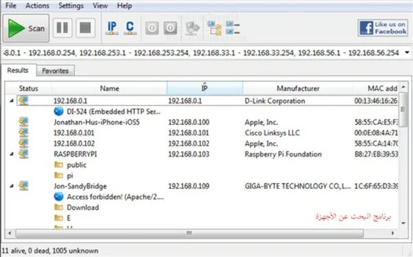Viewport: 413px width, 257px height.
Task: Start the network Scan
Action: pyautogui.click(x=26, y=28)
